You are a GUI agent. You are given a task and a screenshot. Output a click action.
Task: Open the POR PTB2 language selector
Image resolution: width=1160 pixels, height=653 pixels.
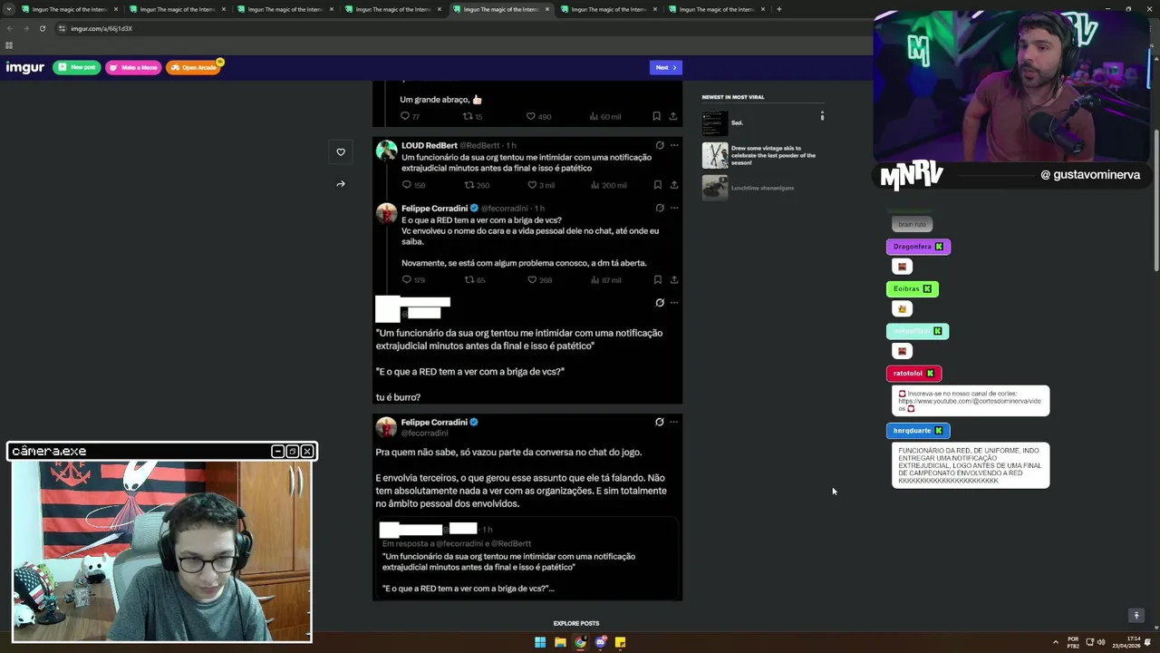(1073, 642)
